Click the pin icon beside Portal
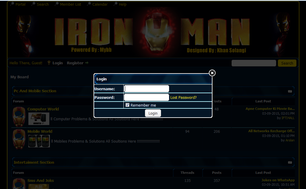The height and width of the screenshot is (189, 306). (12, 4)
